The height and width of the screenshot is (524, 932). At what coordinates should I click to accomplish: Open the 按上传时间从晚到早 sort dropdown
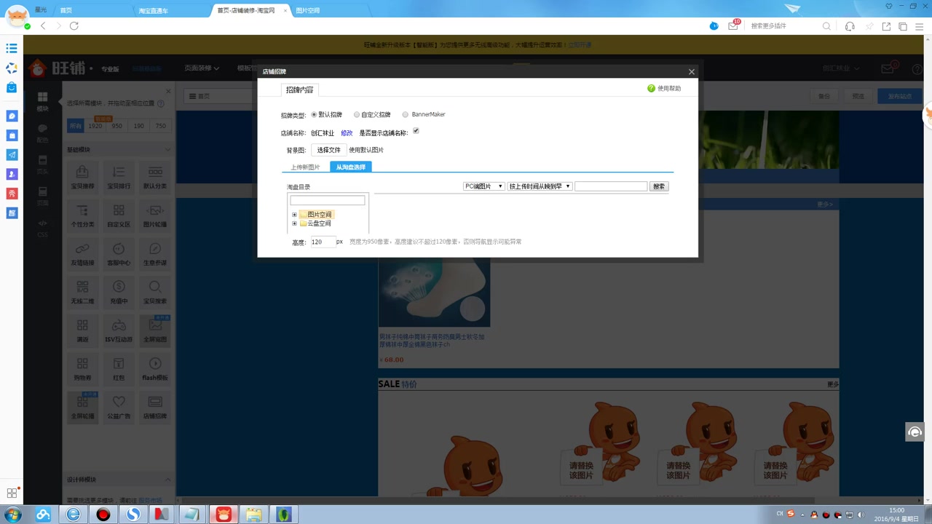click(540, 186)
